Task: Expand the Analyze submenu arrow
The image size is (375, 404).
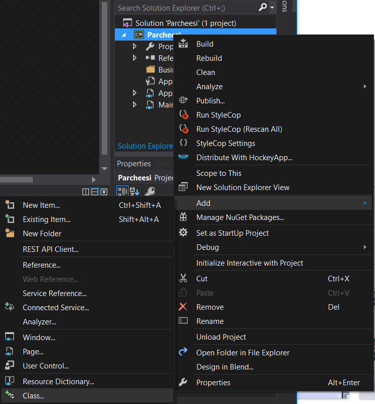Action: pyautogui.click(x=365, y=87)
